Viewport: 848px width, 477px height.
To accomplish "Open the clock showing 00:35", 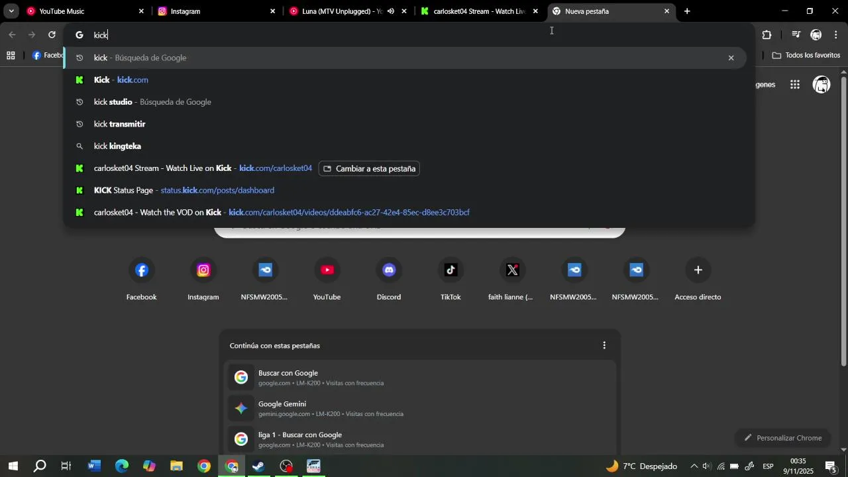I will (798, 466).
